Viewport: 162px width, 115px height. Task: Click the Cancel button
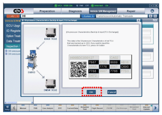tap(112, 92)
